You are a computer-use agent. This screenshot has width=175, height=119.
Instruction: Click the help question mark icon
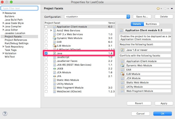click(x=5, y=113)
